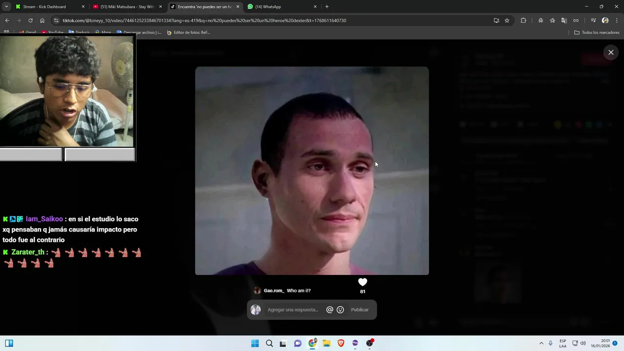The height and width of the screenshot is (351, 624).
Task: Open a new browser tab
Action: tap(327, 7)
